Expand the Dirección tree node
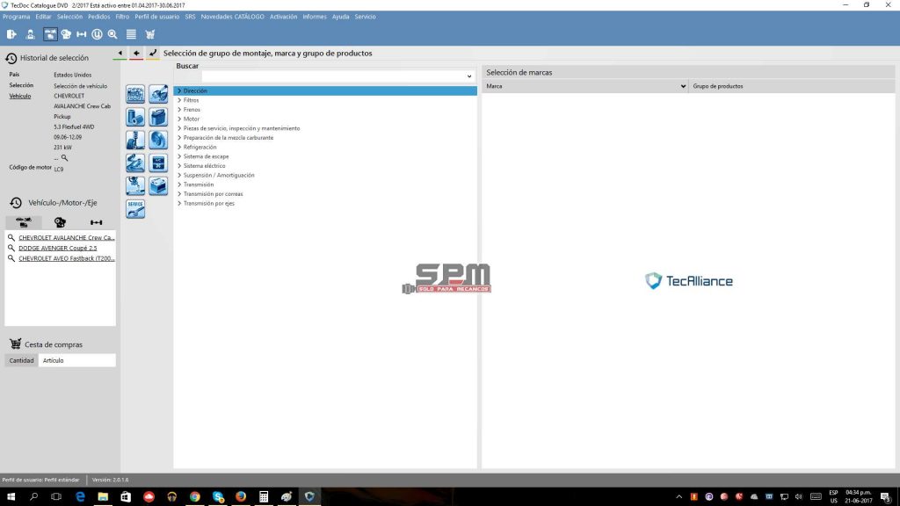Viewport: 900px width, 506px height. (179, 90)
